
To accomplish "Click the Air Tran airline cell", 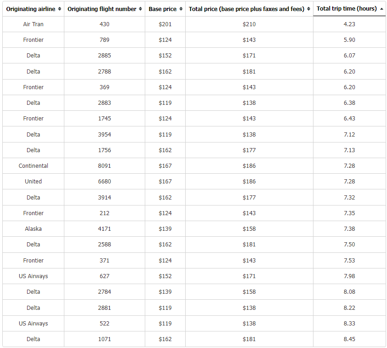I will (x=33, y=24).
